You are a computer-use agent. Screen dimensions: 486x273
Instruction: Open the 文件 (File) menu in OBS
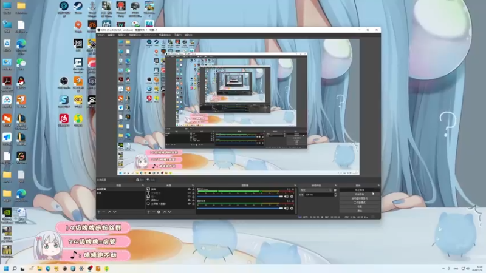[101, 35]
